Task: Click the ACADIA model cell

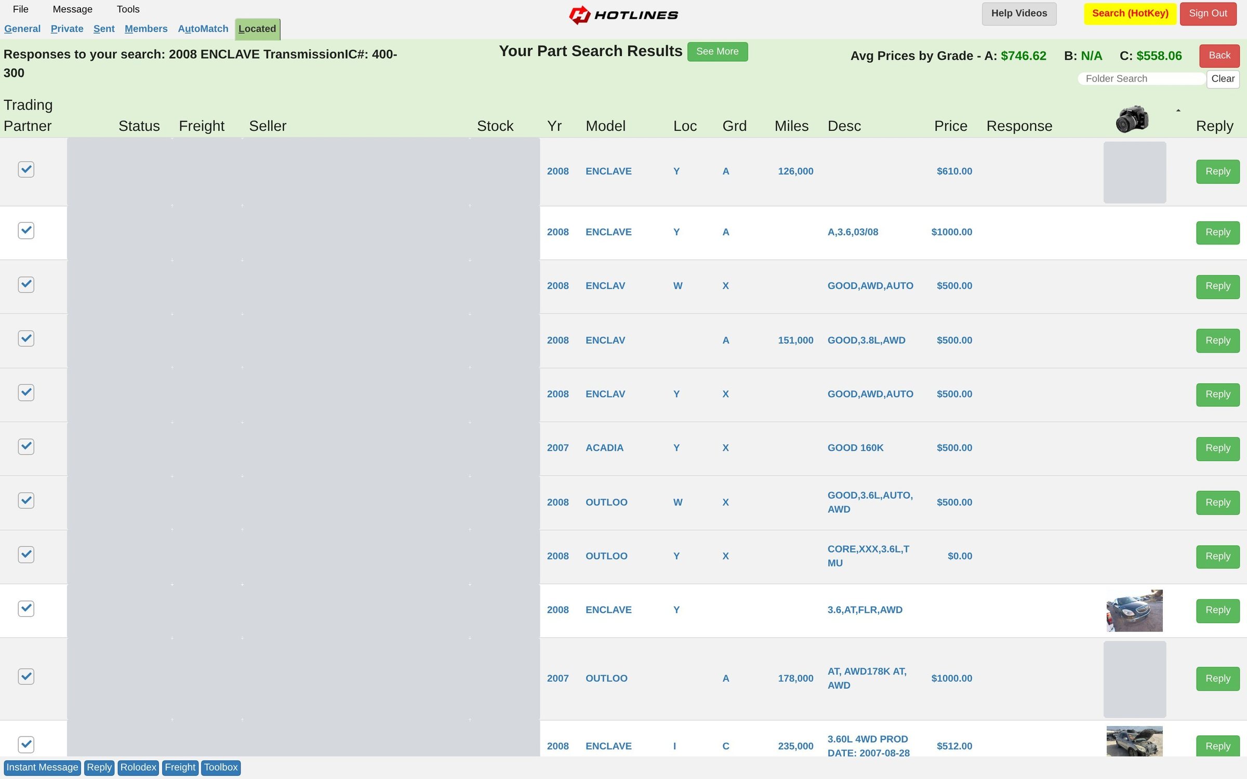Action: point(604,448)
